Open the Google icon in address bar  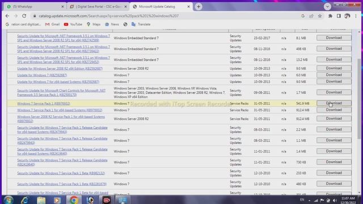tap(303, 16)
